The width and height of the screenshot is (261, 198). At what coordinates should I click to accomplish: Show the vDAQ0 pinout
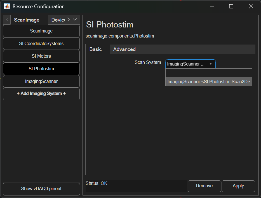pos(41,189)
